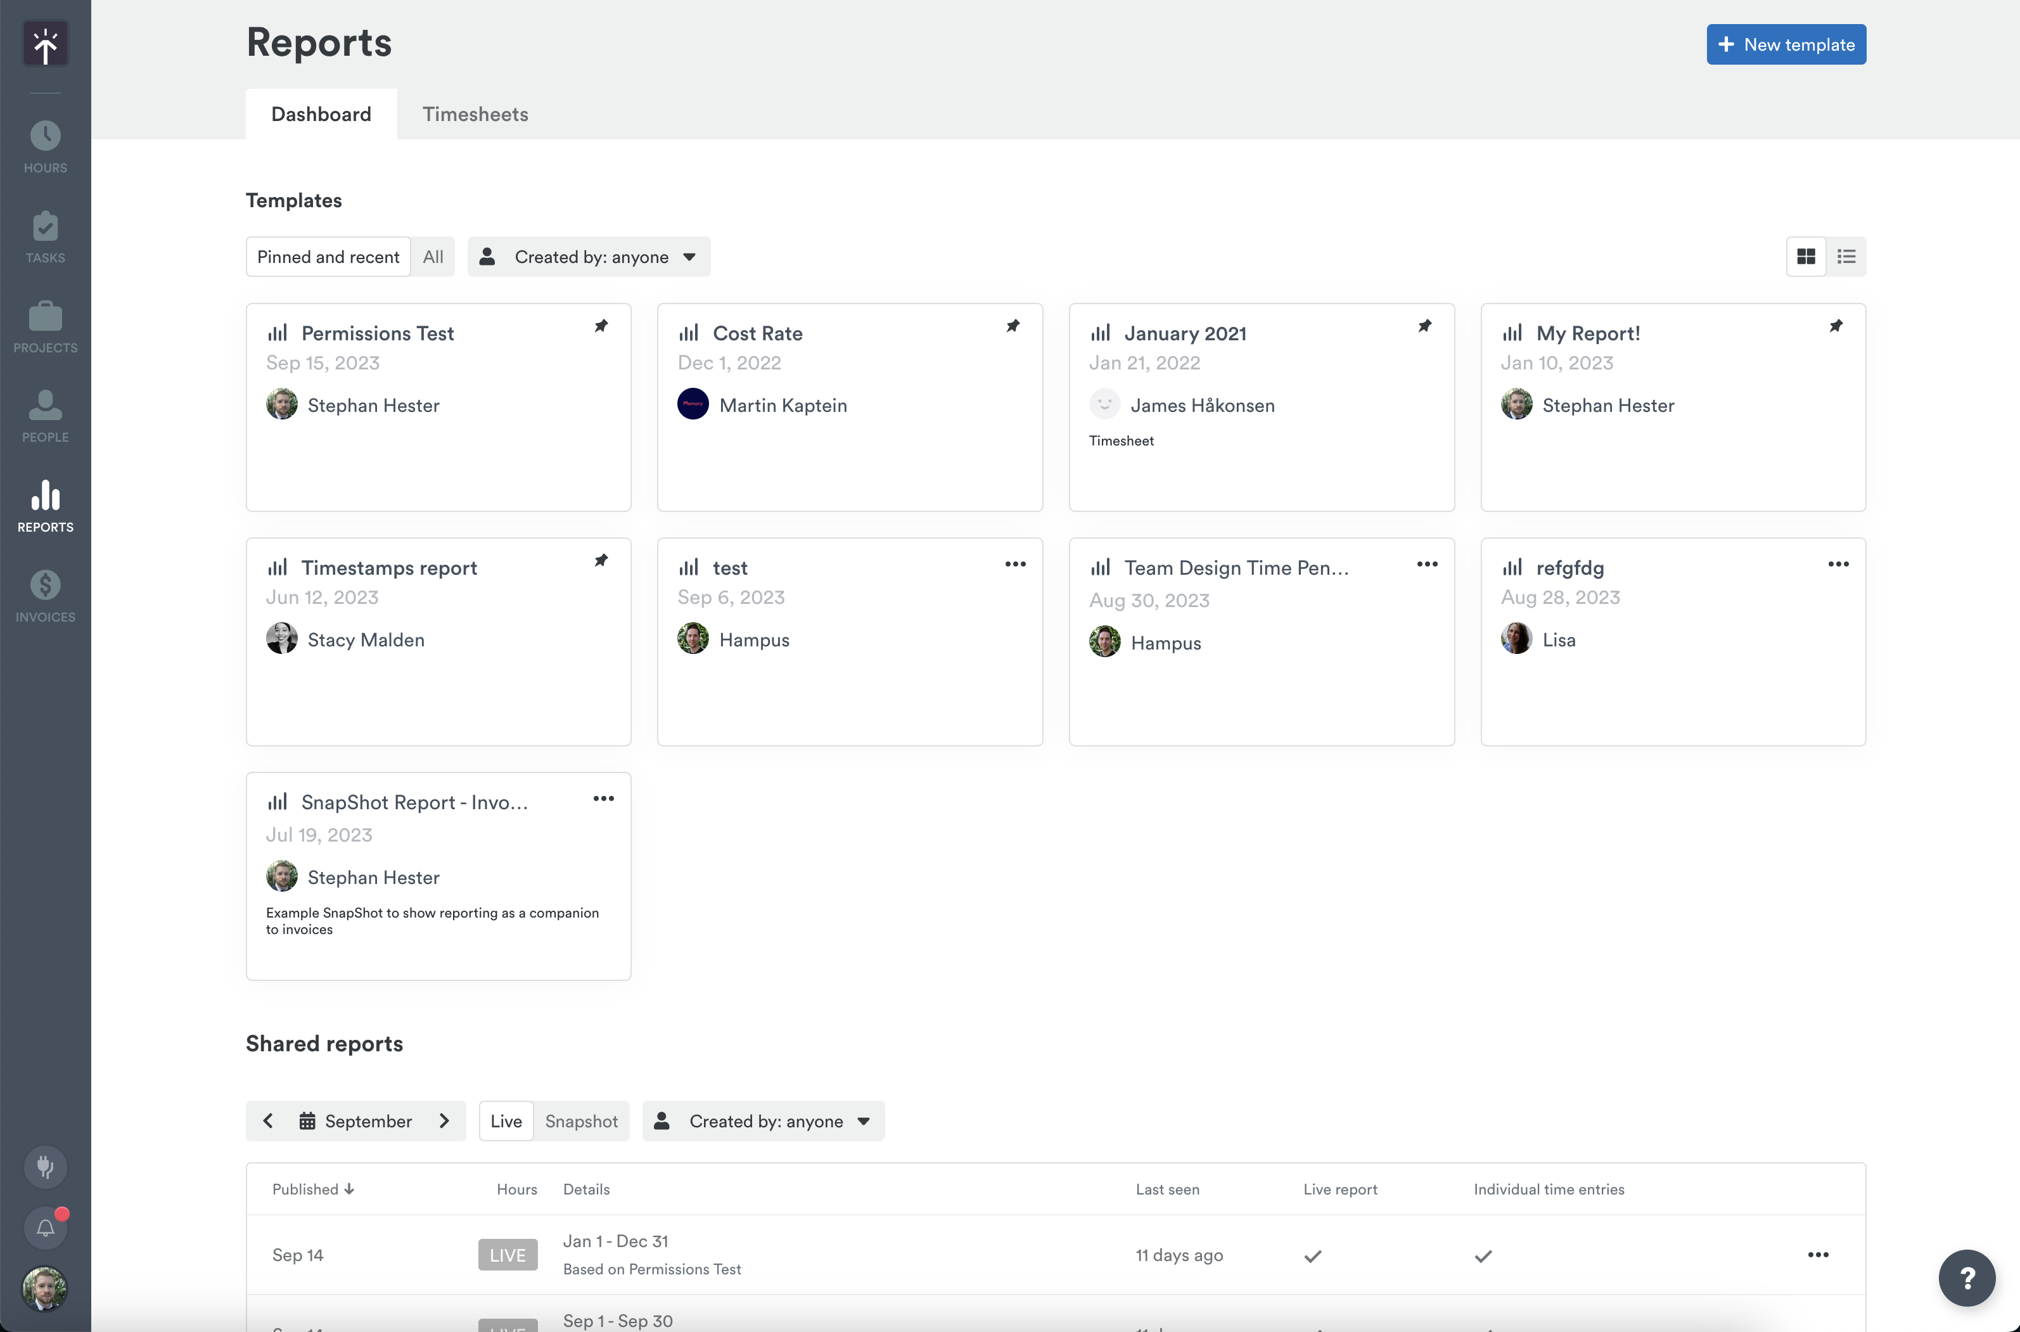
Task: Open the September date picker
Action: 356,1120
